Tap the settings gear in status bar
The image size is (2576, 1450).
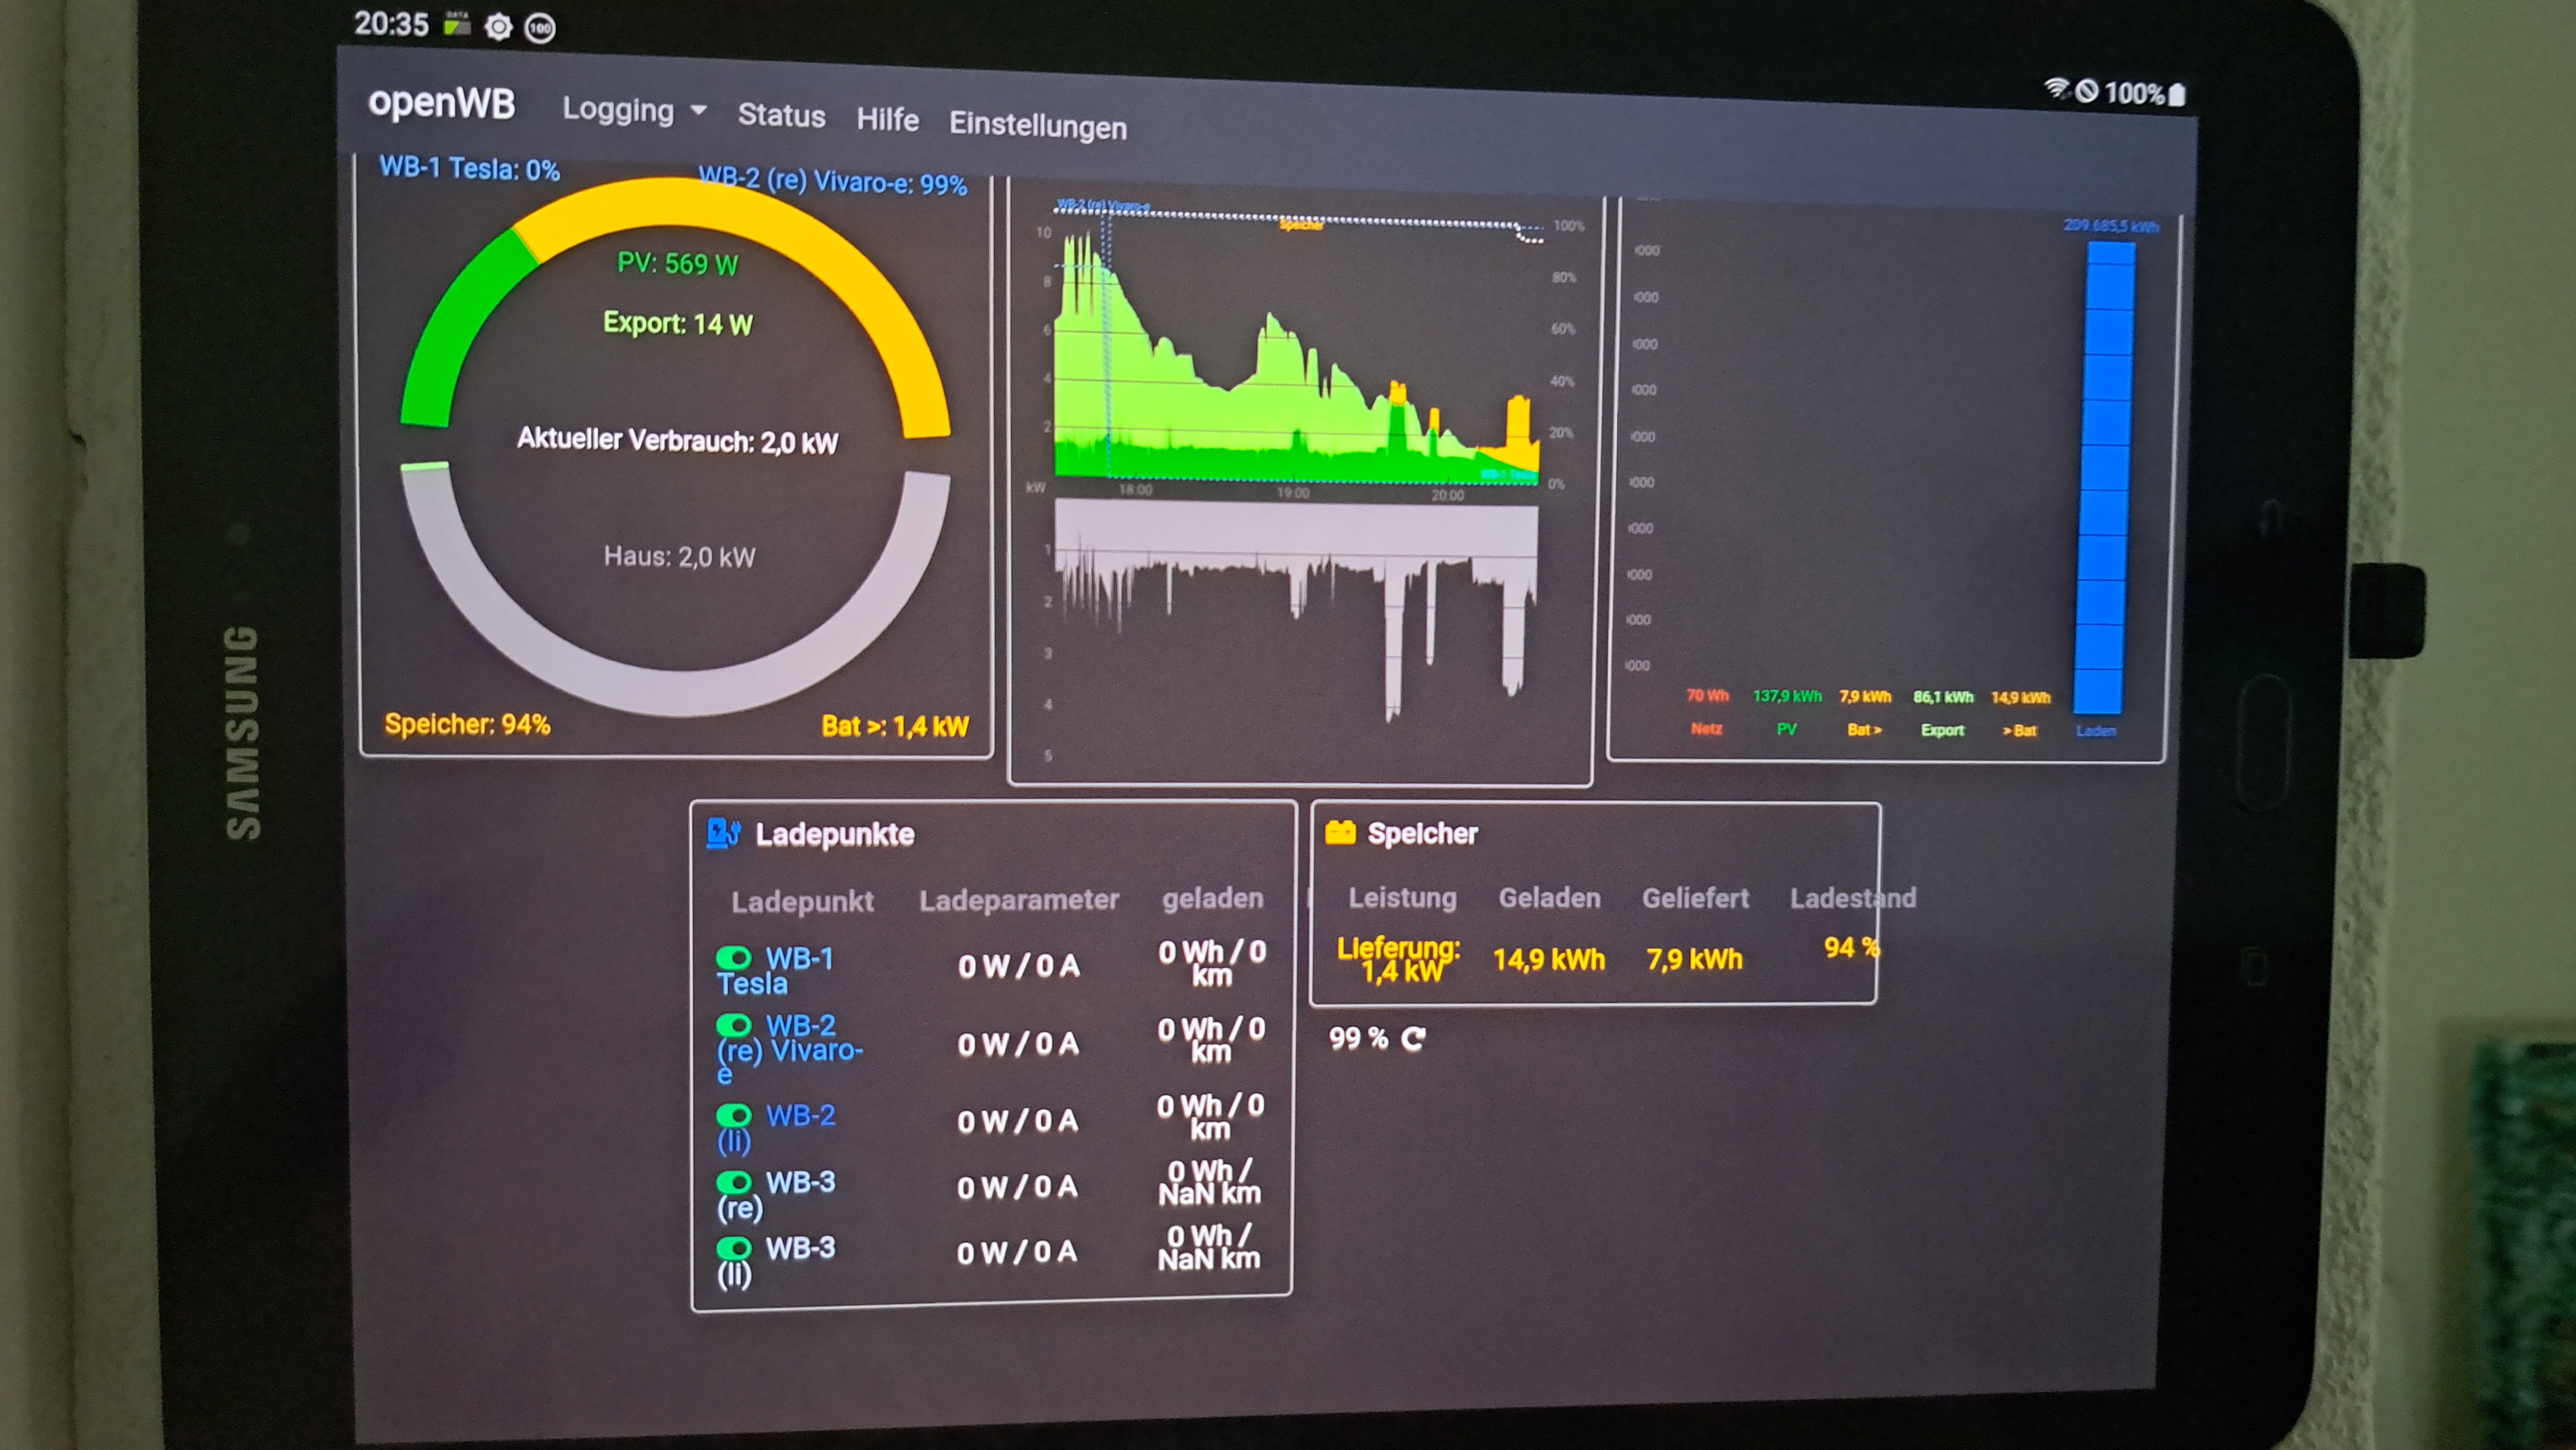[497, 27]
